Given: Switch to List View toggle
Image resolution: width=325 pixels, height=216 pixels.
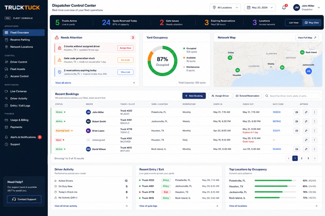Looking at the screenshot, I should tap(294, 23).
